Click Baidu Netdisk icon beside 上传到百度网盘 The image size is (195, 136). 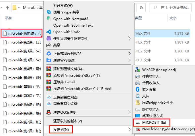click(x=49, y=97)
